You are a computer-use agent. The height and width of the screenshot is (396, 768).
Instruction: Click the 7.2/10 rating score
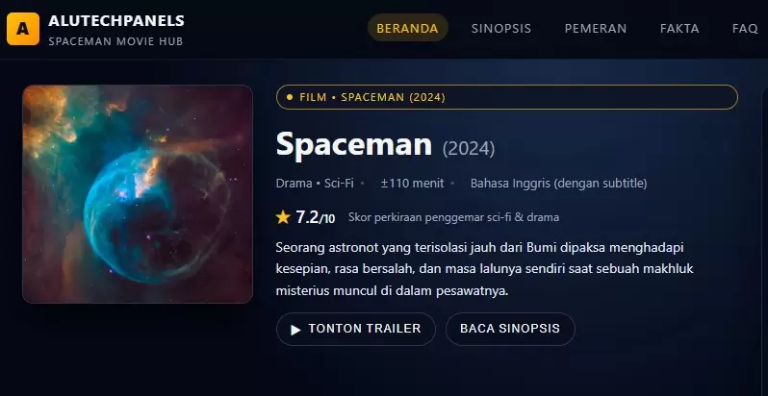point(316,216)
